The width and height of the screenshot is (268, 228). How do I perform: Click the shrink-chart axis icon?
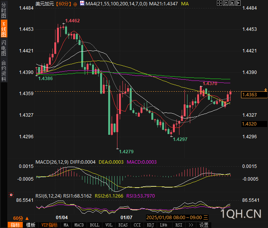pyautogui.click(x=225, y=3)
